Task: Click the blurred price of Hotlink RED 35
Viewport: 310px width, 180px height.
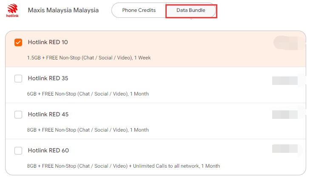Action: point(287,81)
